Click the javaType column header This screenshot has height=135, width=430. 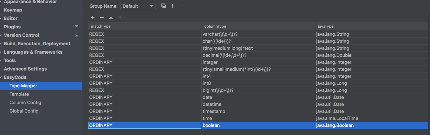(371, 26)
